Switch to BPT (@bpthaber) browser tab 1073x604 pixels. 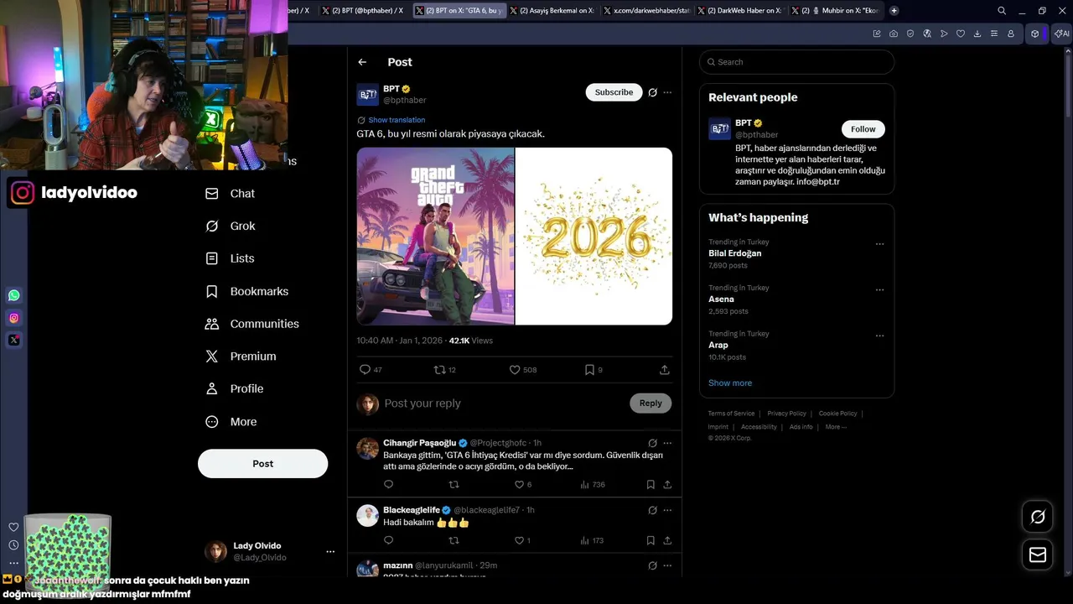[x=363, y=11]
